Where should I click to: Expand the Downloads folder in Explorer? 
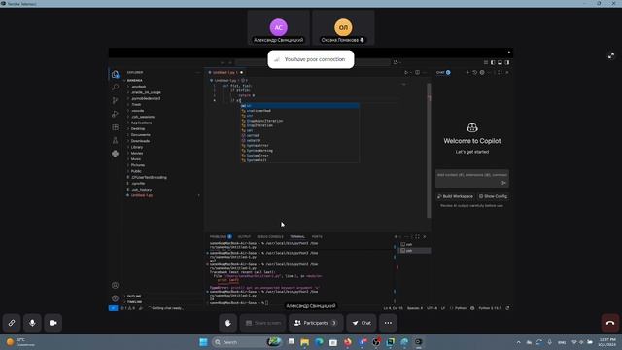pyautogui.click(x=140, y=141)
